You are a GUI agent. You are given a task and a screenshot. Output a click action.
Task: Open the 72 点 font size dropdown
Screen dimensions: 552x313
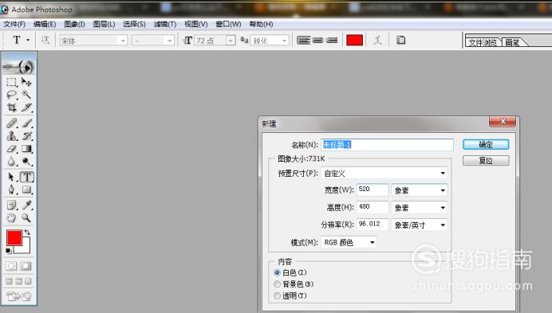[x=231, y=41]
